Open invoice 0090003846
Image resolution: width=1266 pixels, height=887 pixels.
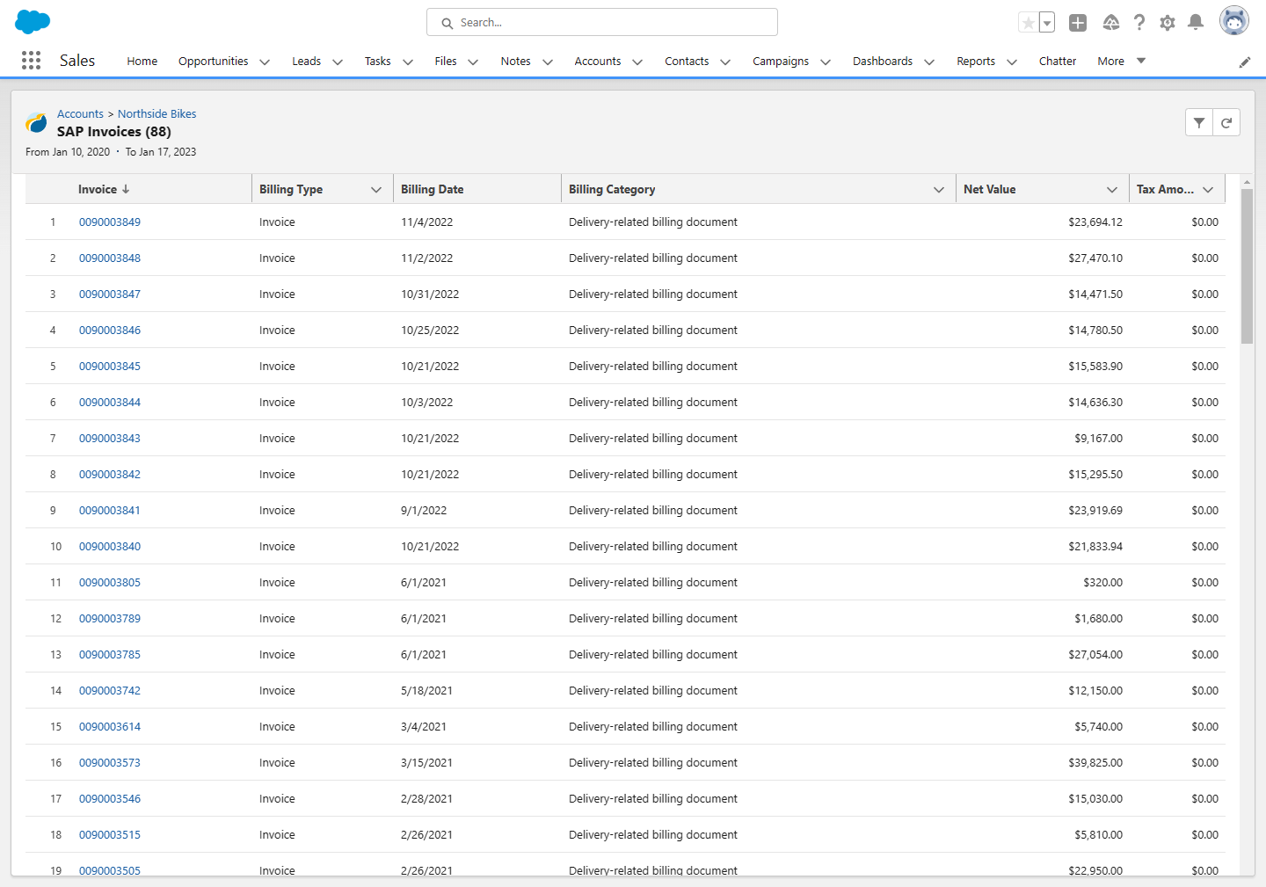[110, 331]
